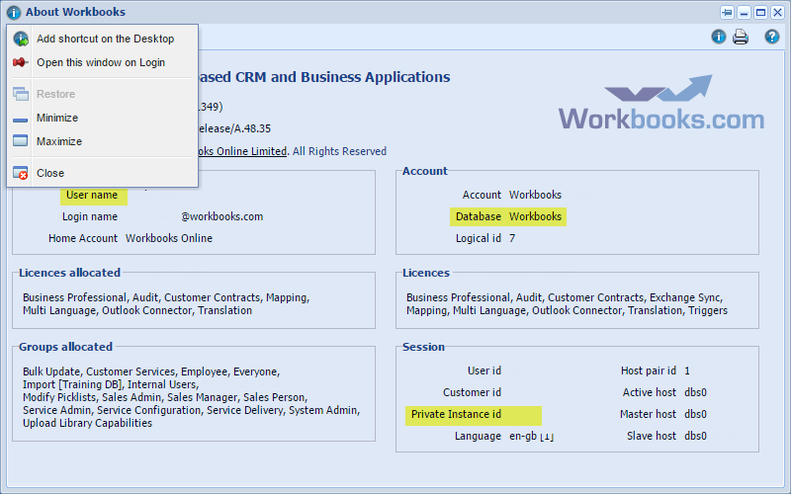The image size is (791, 494).
Task: Click the User id label in Session
Action: pos(484,371)
